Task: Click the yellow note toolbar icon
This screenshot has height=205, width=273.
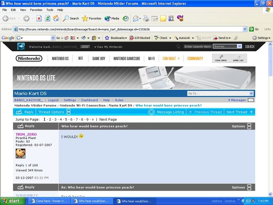Action: (x=163, y=18)
